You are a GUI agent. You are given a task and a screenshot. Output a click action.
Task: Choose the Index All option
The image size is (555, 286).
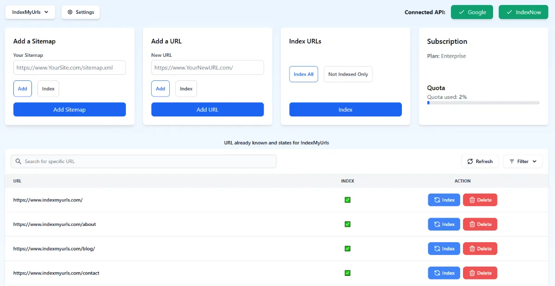pyautogui.click(x=304, y=74)
